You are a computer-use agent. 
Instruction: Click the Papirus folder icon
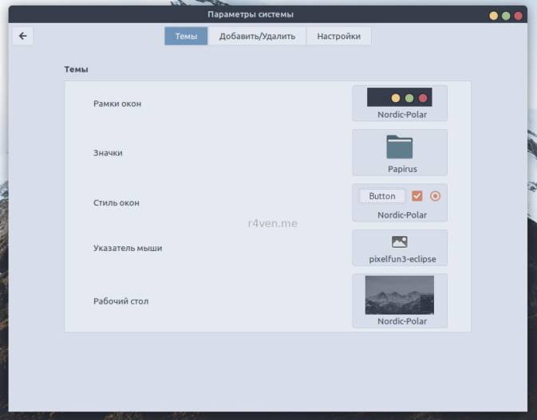pyautogui.click(x=400, y=147)
